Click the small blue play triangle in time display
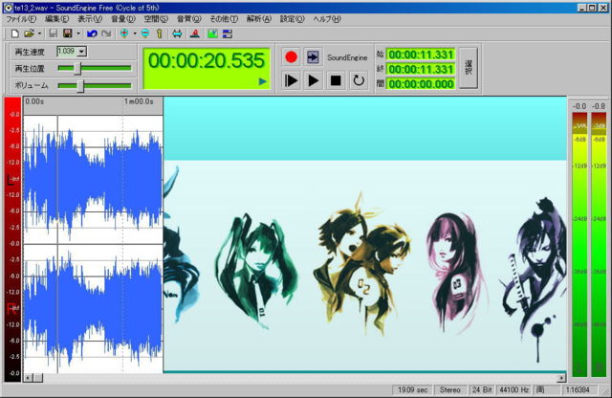 (263, 81)
